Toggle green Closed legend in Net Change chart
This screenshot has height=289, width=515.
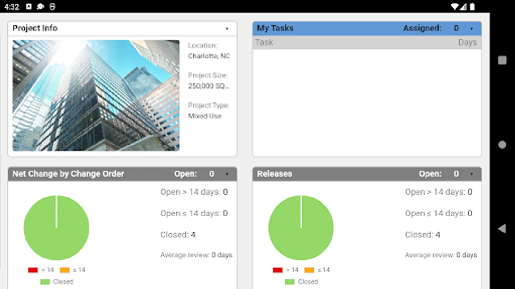[x=57, y=282]
